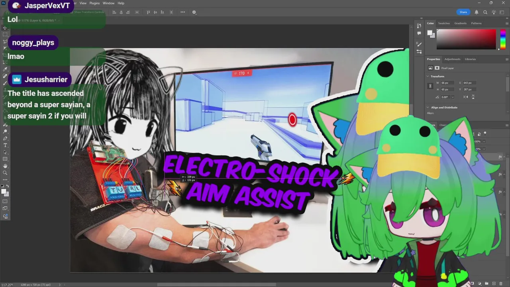This screenshot has height=287, width=510.
Task: Toggle width-height link in Transform
Action: point(430,86)
